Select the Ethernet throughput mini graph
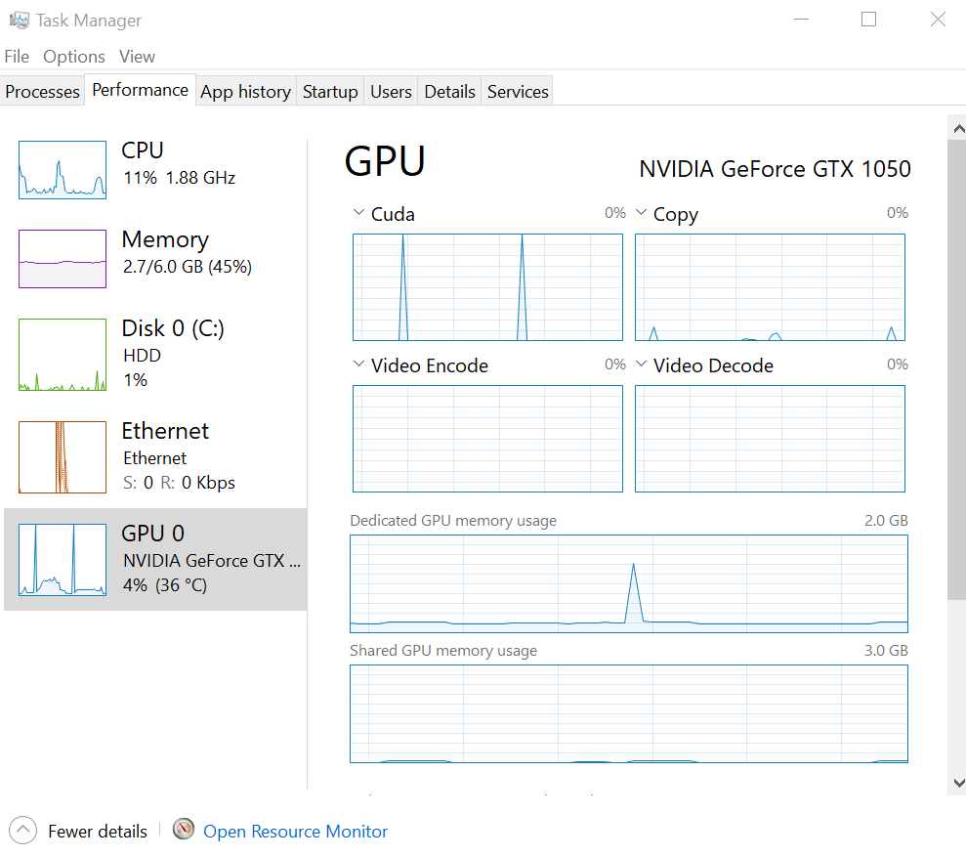Screen dimensions: 966x857 [x=63, y=457]
